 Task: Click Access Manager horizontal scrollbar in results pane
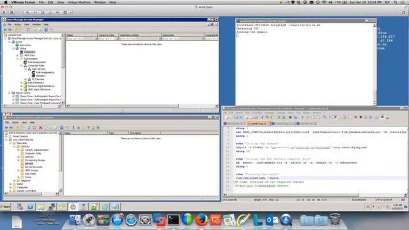(x=124, y=106)
